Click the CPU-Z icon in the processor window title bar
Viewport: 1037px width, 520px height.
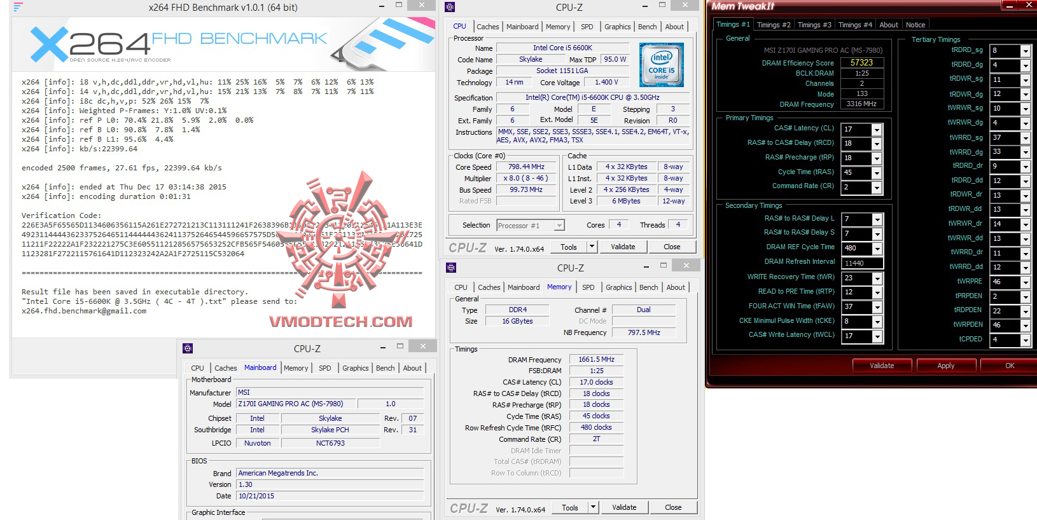click(450, 7)
